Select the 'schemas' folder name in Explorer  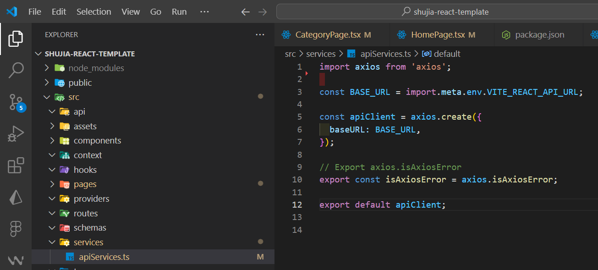pos(90,228)
